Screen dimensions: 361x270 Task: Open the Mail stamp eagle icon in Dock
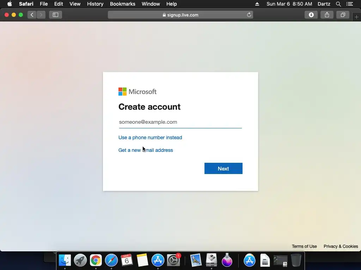point(196,261)
